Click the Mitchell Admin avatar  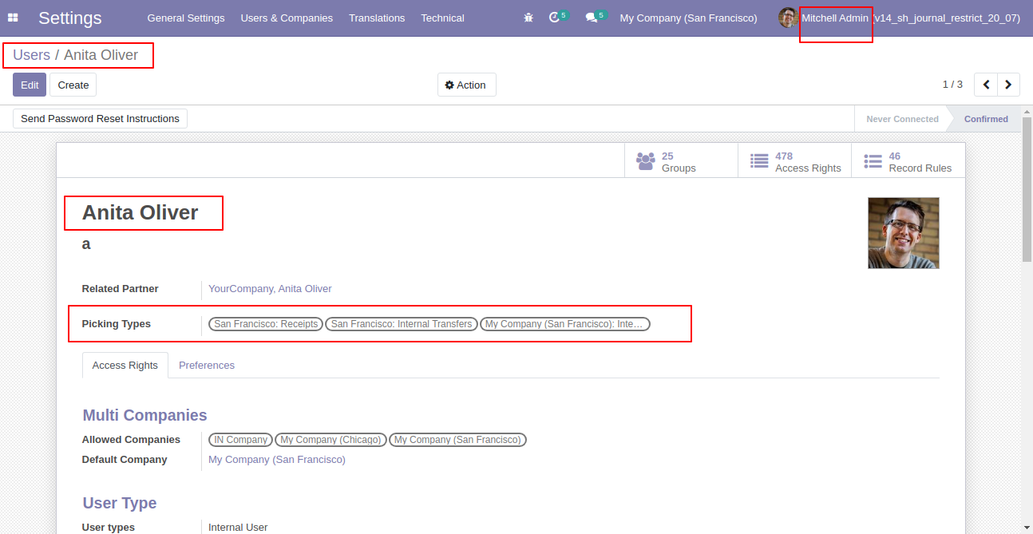tap(788, 18)
